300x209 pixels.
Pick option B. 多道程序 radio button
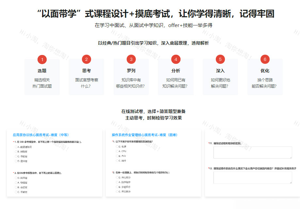tap(117, 187)
